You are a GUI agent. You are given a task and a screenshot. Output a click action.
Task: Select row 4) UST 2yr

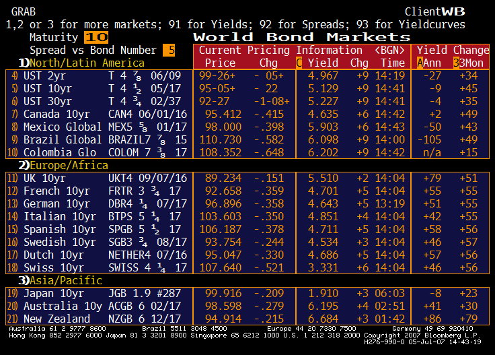[247, 76]
